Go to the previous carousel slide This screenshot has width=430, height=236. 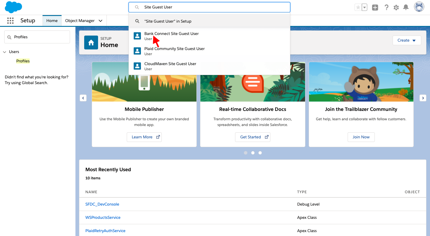click(x=83, y=98)
